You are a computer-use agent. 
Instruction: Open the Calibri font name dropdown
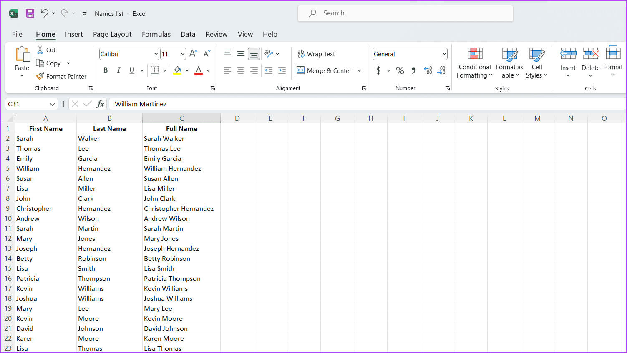tap(156, 54)
